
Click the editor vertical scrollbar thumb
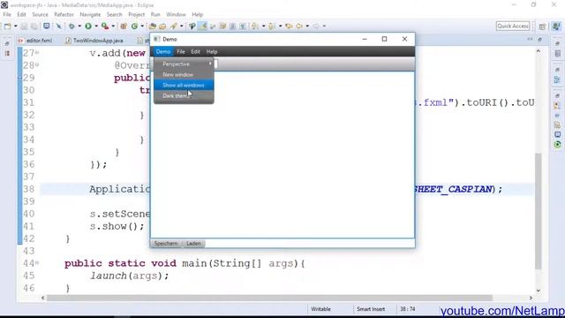538,211
